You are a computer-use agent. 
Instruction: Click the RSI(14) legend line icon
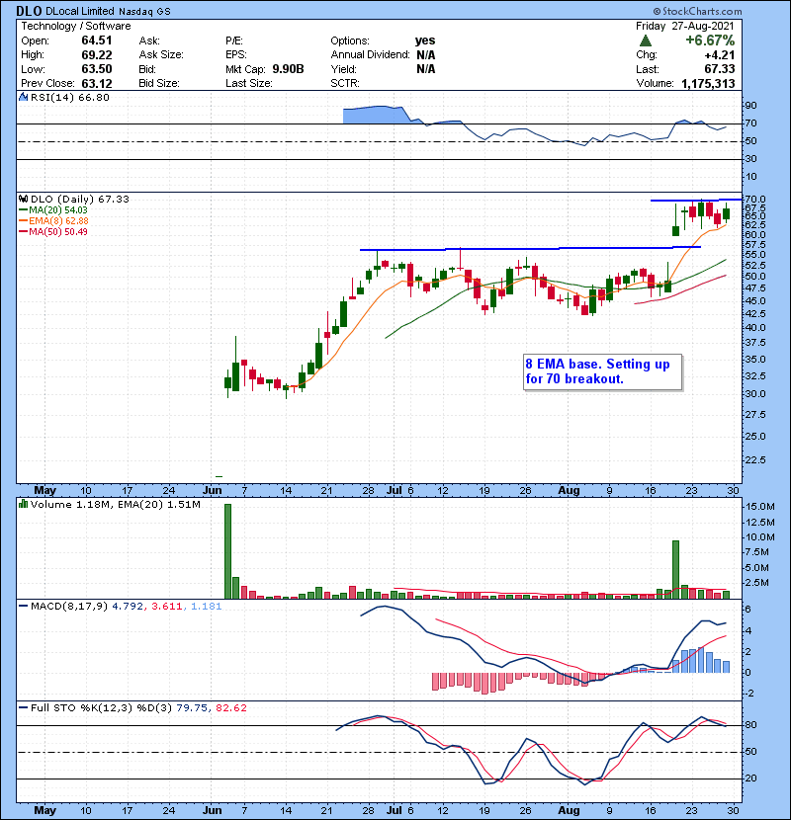coord(22,98)
